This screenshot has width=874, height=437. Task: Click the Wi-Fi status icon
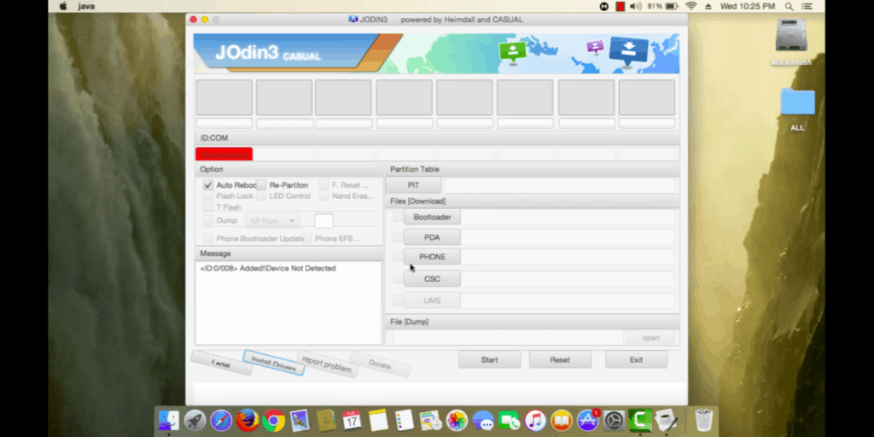tap(691, 7)
